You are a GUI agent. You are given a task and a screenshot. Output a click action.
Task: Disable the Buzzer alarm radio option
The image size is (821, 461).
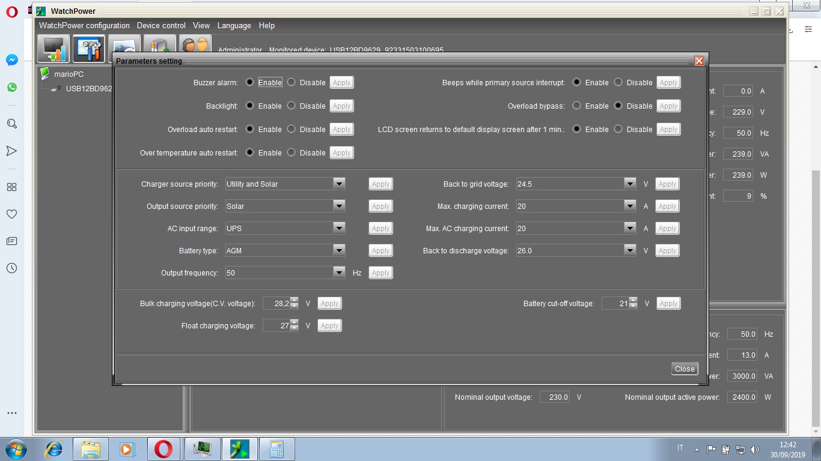click(291, 82)
